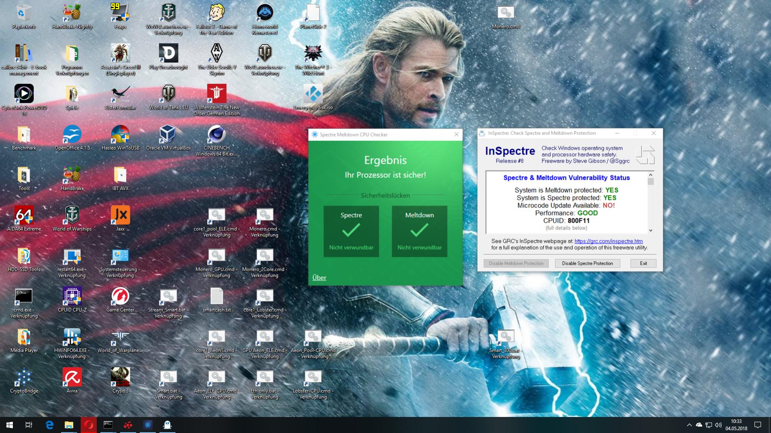Click Disable Spectre Protection in InSpectre
The width and height of the screenshot is (771, 433).
point(587,263)
